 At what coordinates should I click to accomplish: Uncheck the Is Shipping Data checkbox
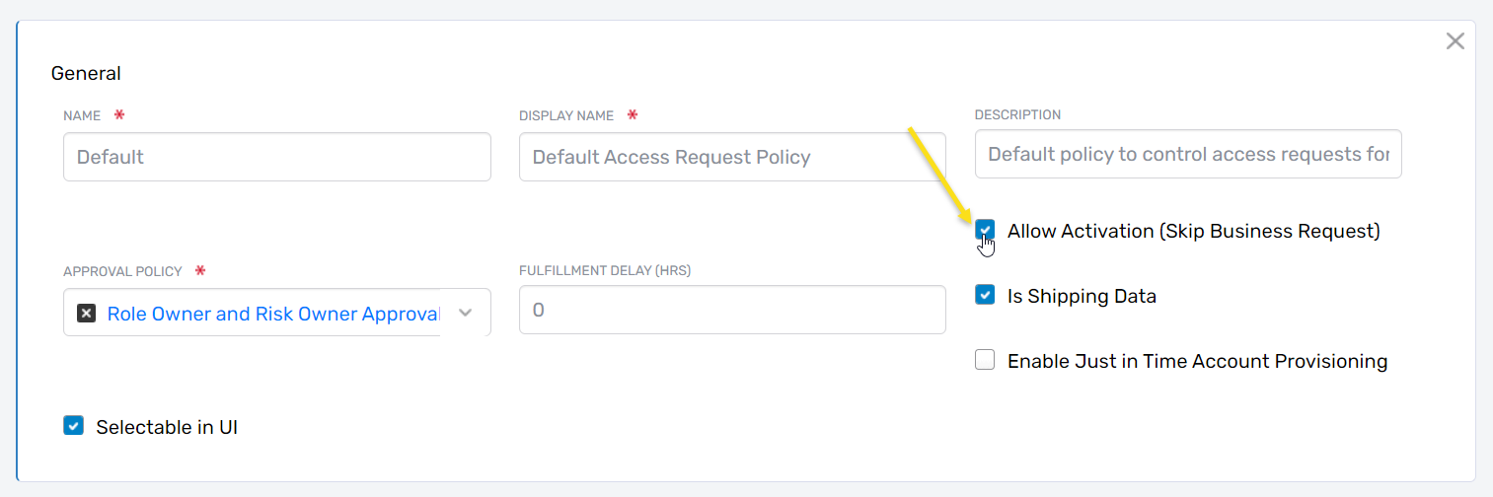pyautogui.click(x=985, y=295)
